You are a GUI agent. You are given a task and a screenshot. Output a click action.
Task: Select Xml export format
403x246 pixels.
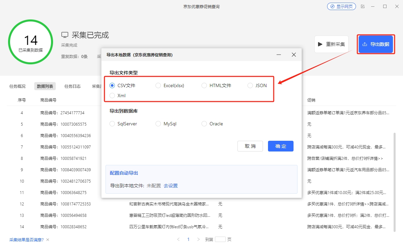pos(112,96)
